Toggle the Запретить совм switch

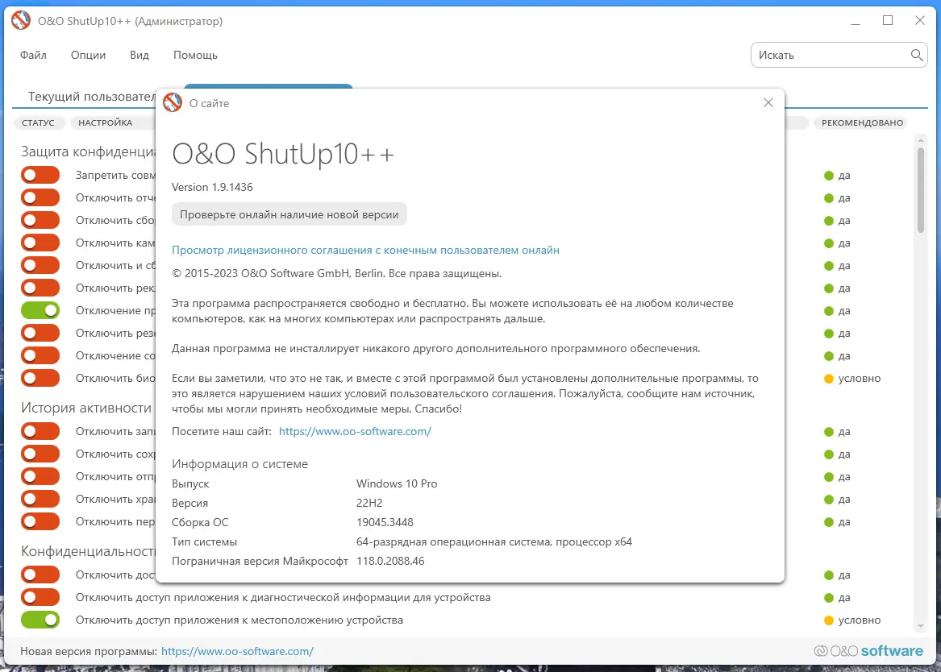pyautogui.click(x=40, y=175)
